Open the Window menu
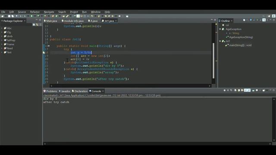The width and height of the screenshot is (276, 155). coord(96,12)
